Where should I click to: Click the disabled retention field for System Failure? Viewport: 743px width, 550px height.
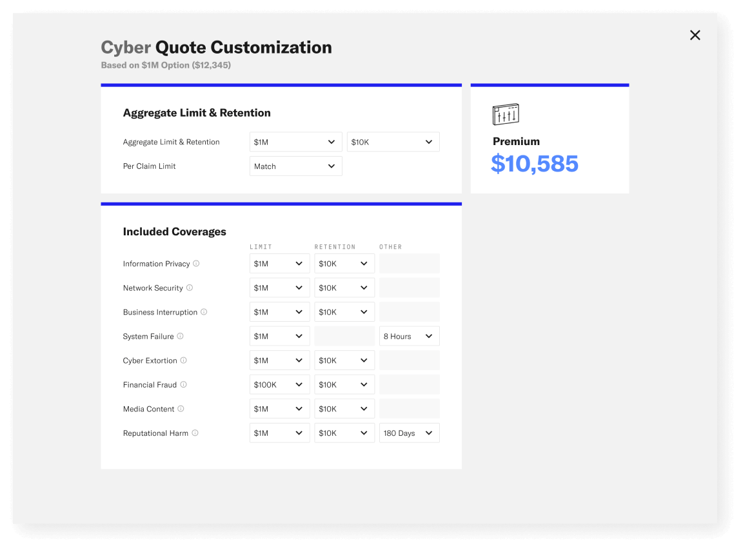coord(344,336)
